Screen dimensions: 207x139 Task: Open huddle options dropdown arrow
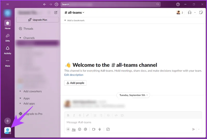coord(195,12)
